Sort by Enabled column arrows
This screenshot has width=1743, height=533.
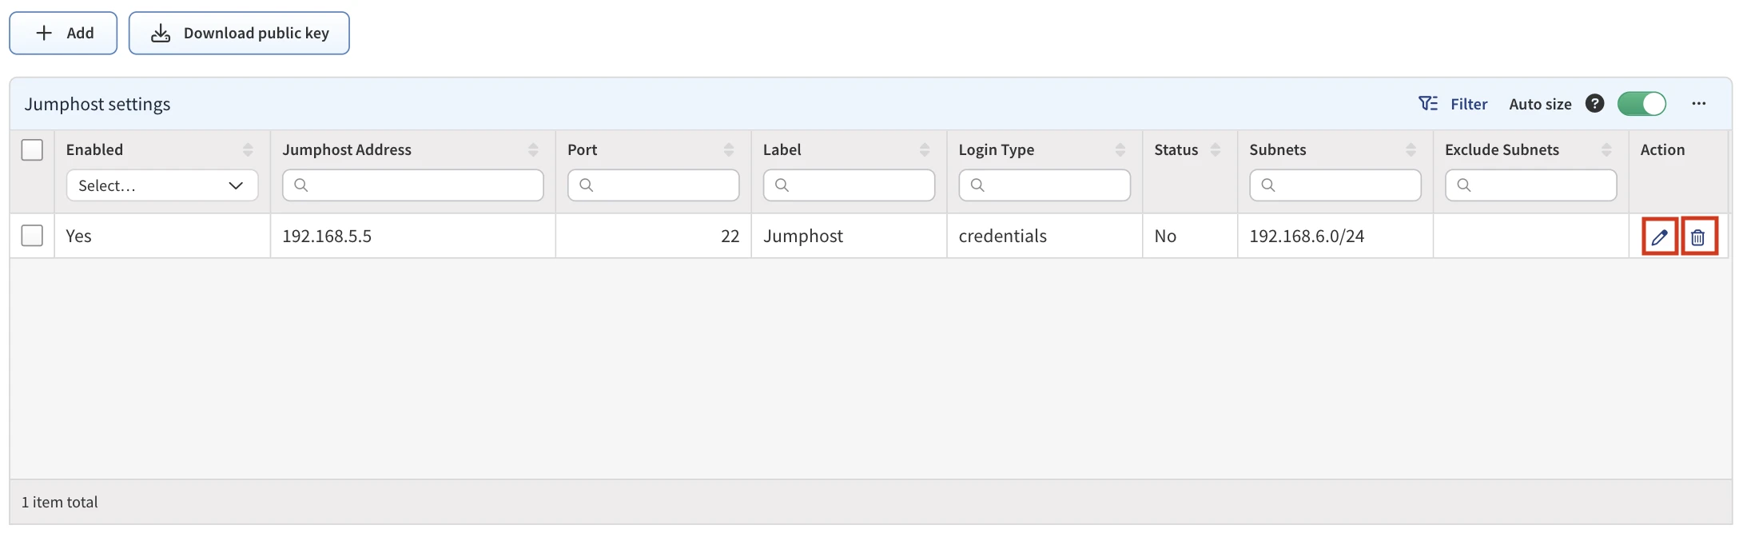click(248, 150)
